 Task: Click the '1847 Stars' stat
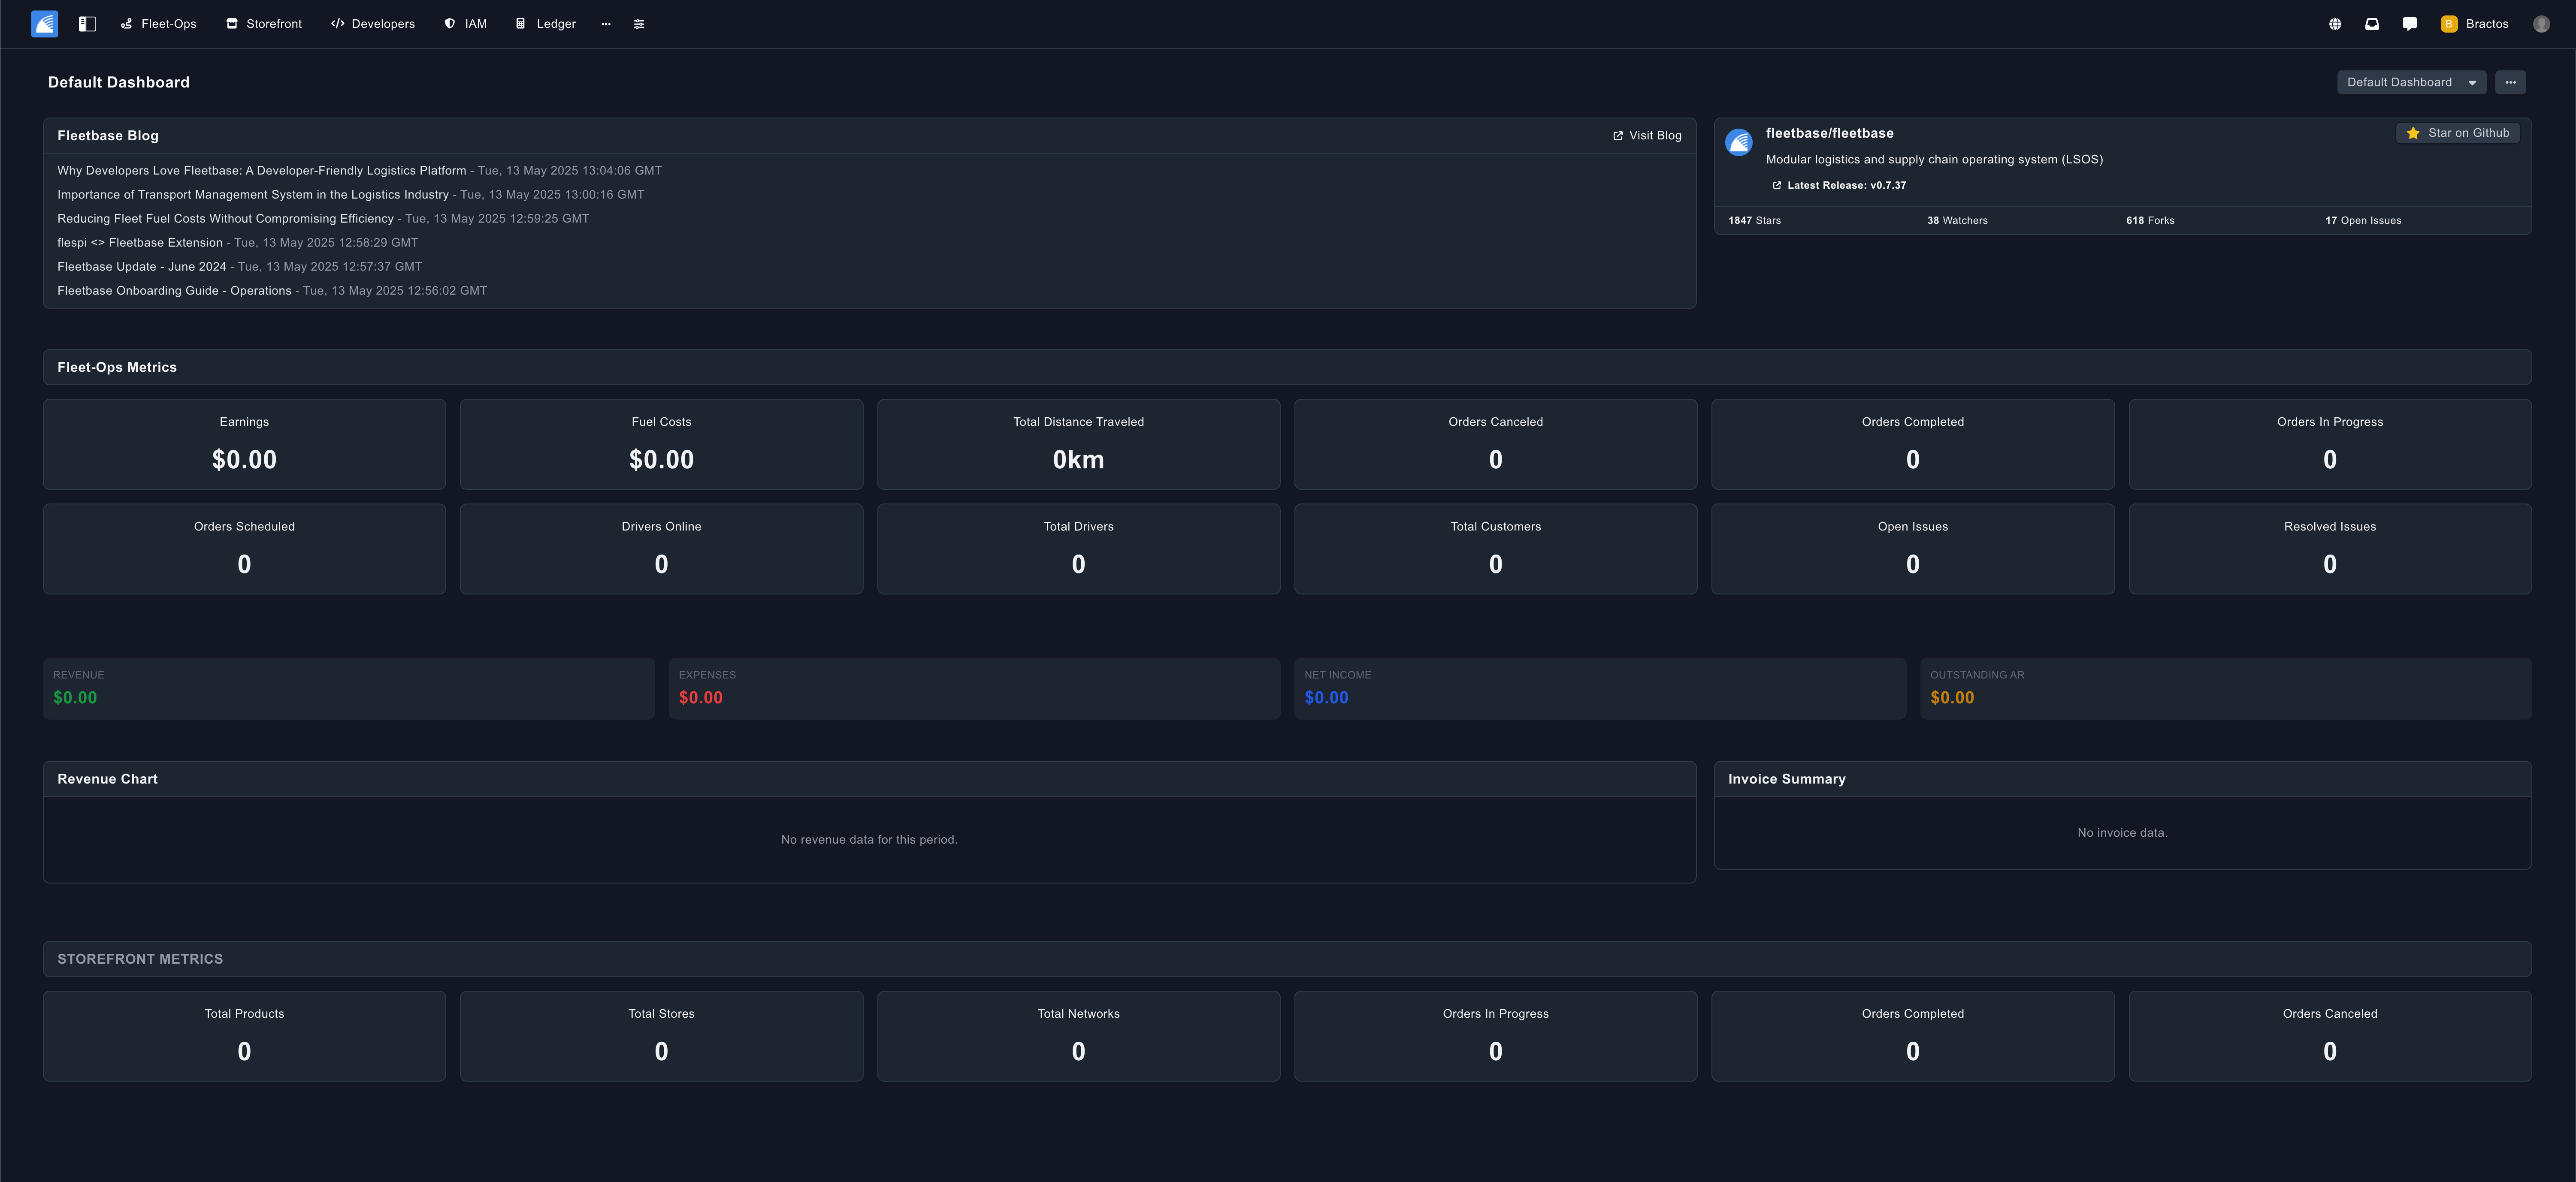[1754, 221]
